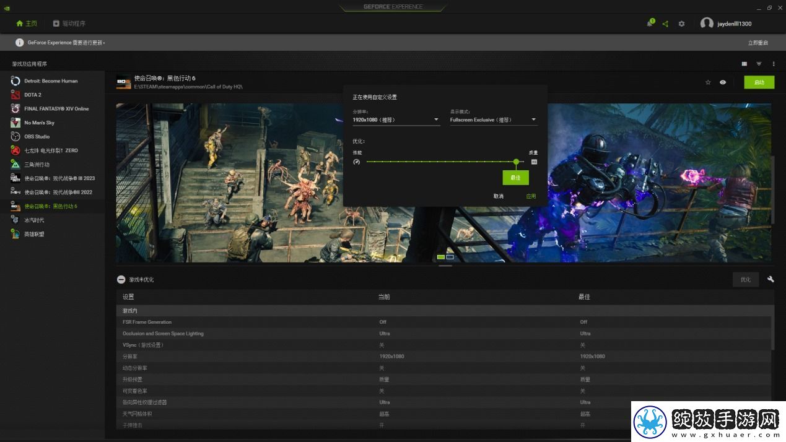Select the first screenshot carousel indicator
Screen dimensions: 786x442
(441, 257)
